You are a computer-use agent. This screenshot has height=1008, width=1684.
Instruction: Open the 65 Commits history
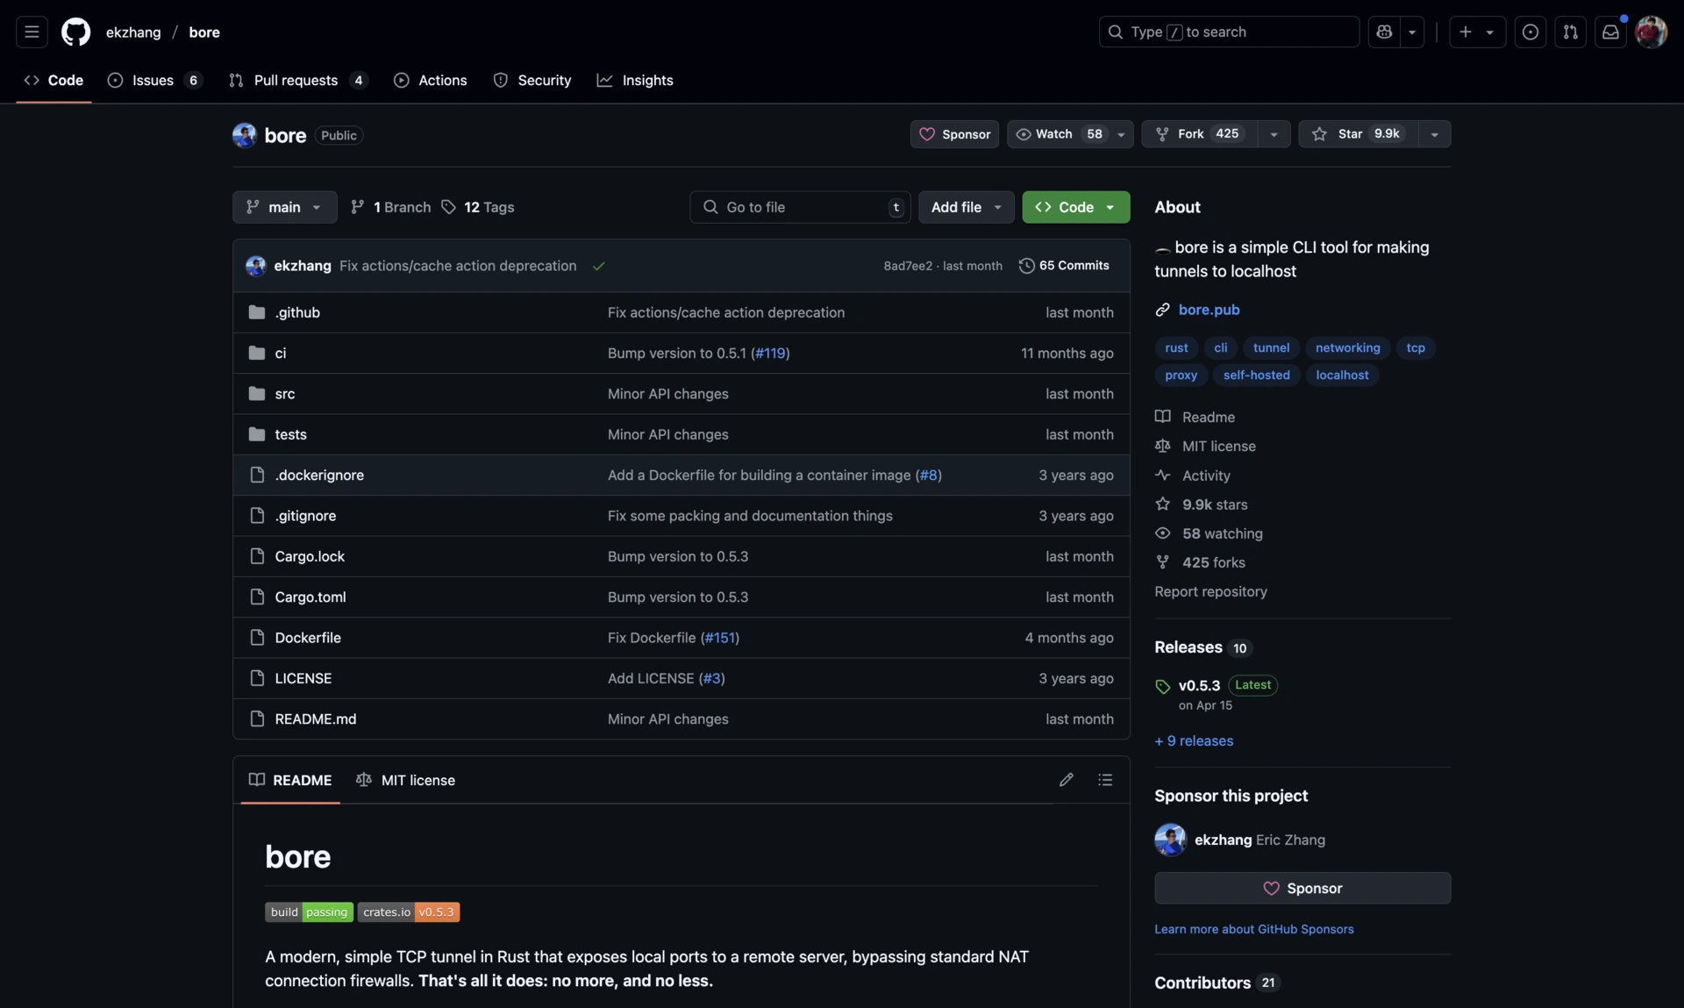pyautogui.click(x=1064, y=266)
